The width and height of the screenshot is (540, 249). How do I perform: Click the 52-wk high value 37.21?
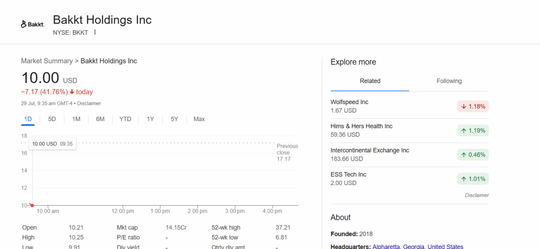(283, 227)
